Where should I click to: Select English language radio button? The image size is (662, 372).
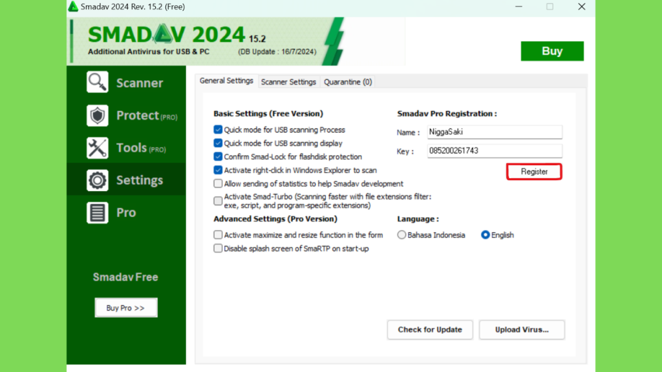pyautogui.click(x=485, y=235)
